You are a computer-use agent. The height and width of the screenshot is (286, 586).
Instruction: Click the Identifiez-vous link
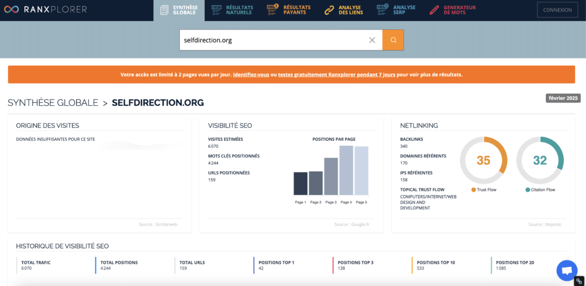pos(251,75)
